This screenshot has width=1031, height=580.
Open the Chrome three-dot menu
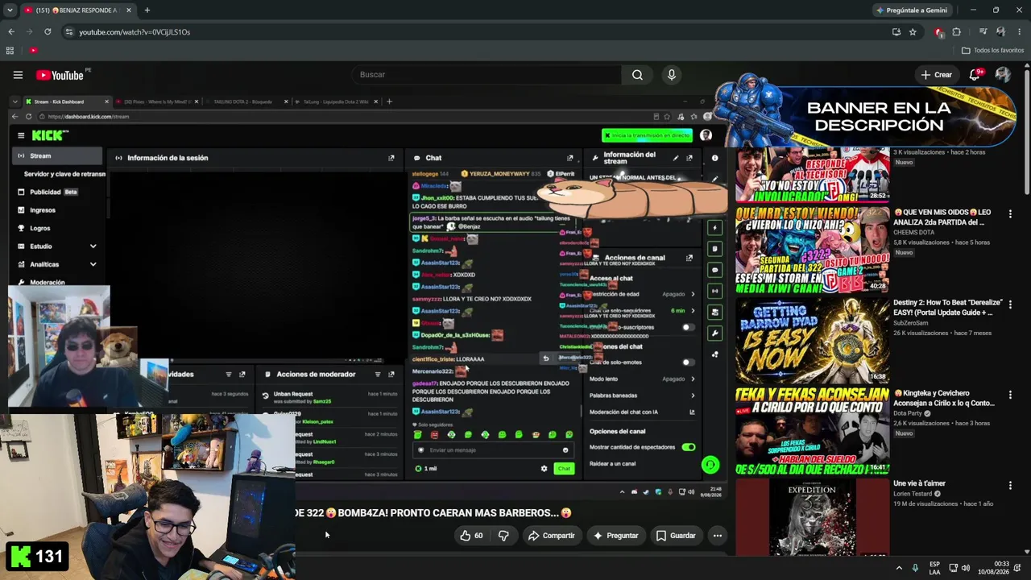(1018, 32)
